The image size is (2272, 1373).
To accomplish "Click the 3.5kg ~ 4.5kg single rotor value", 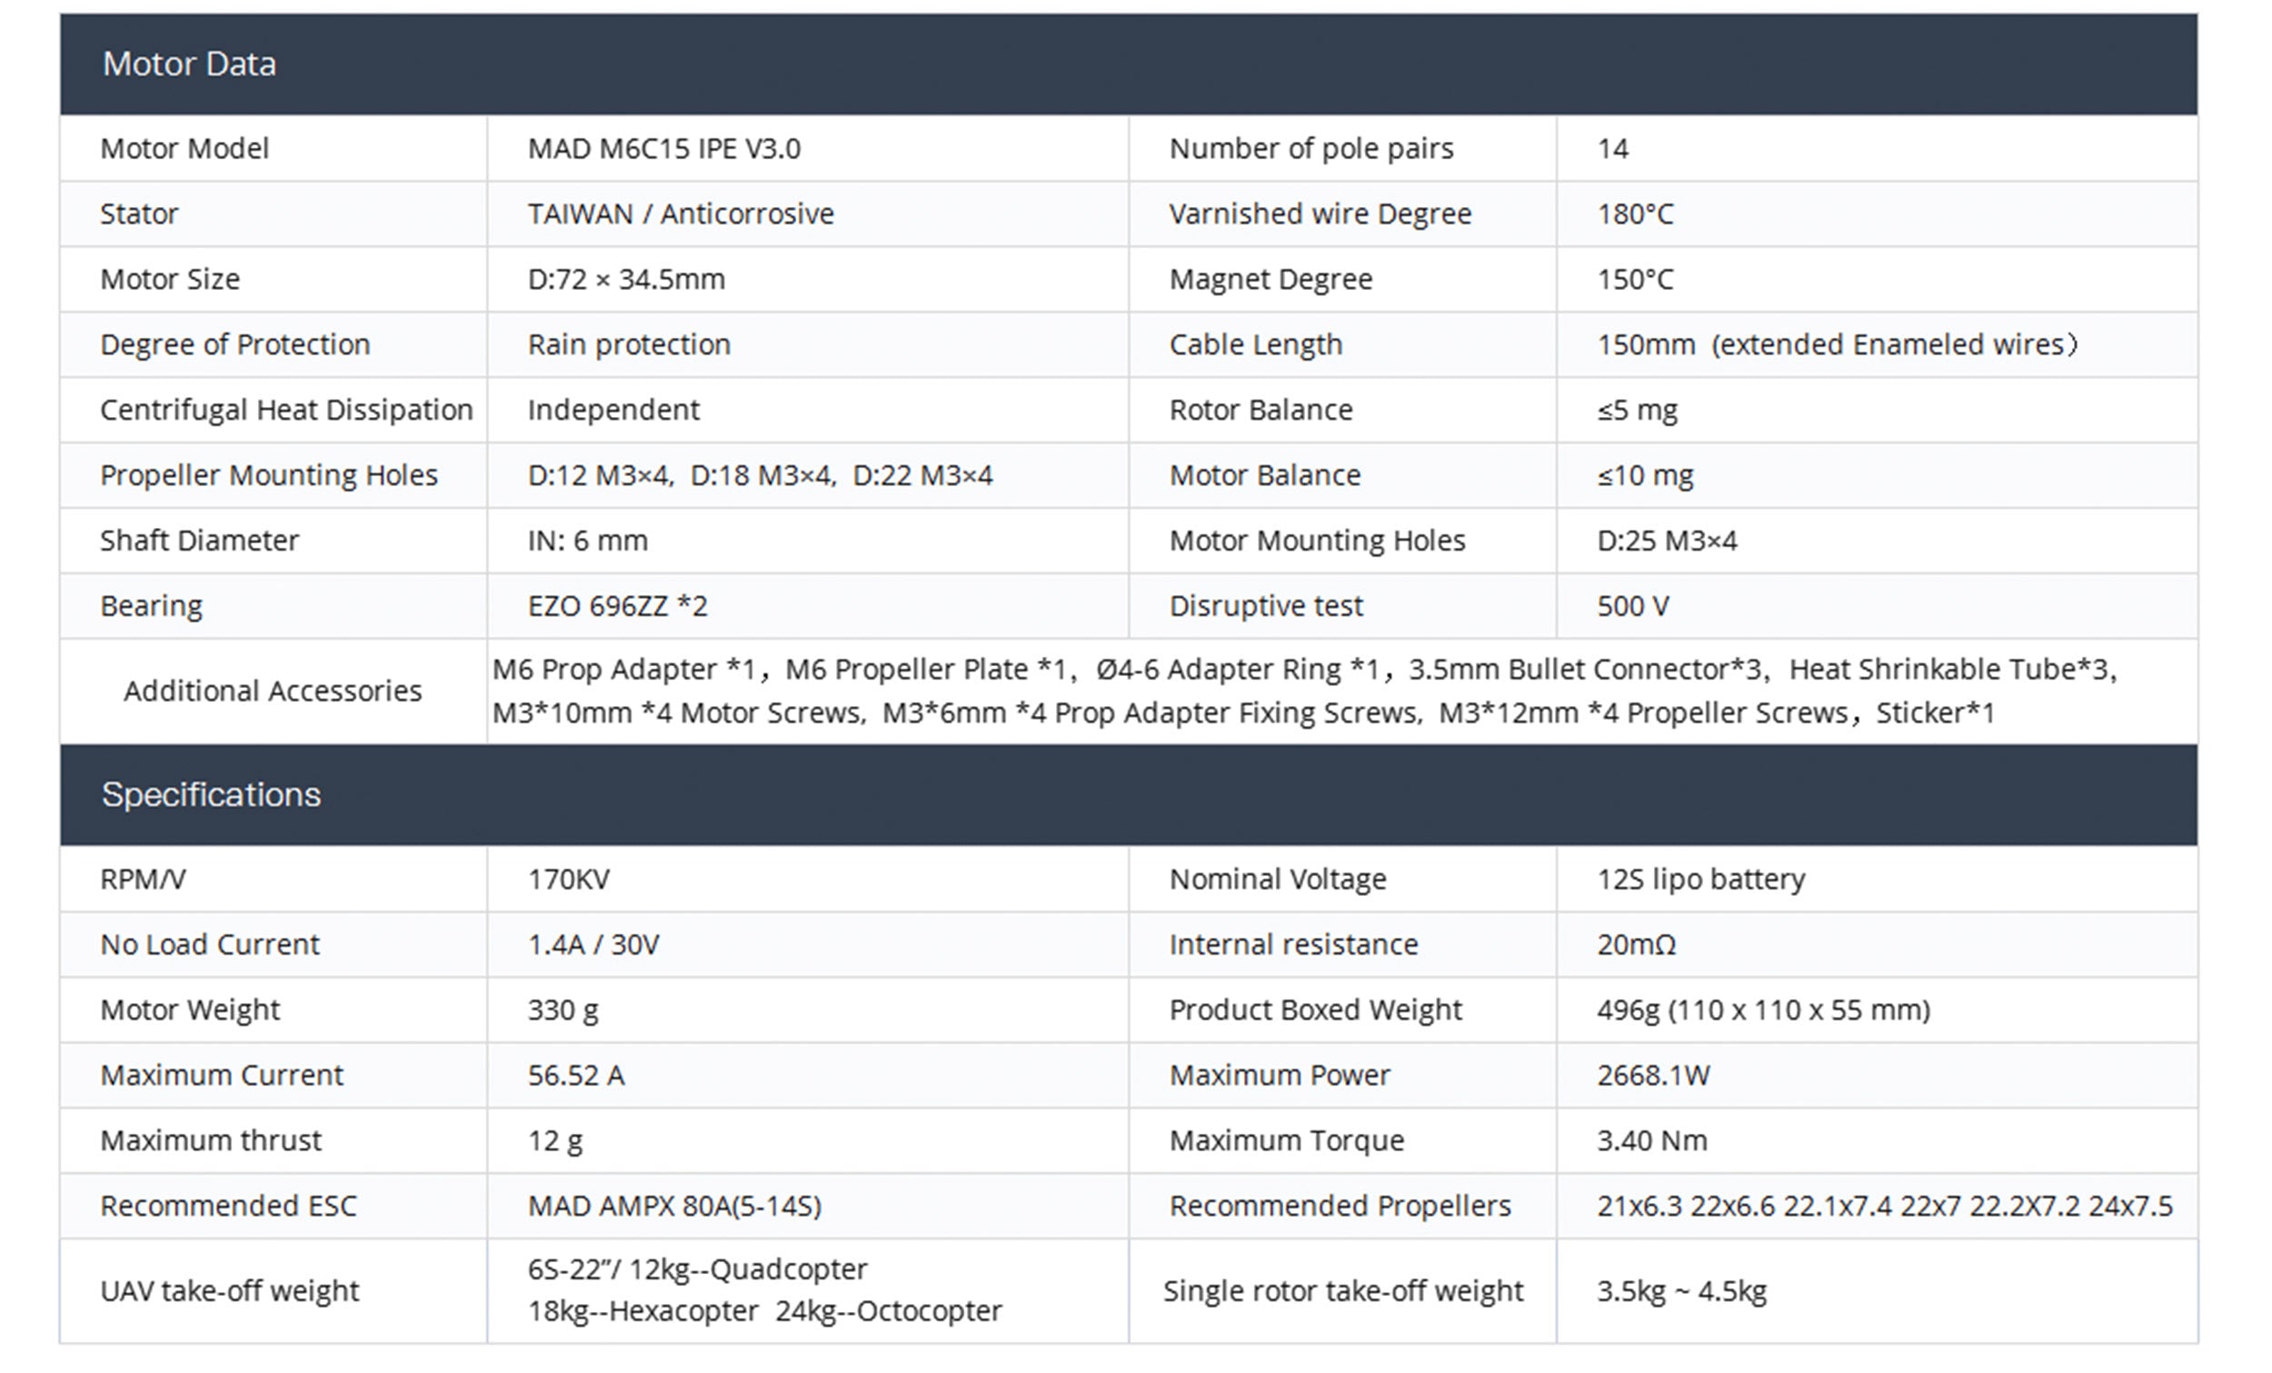I will pos(1682,1291).
